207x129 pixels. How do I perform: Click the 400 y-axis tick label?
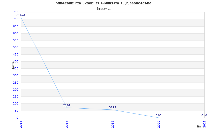[x=16, y=61]
